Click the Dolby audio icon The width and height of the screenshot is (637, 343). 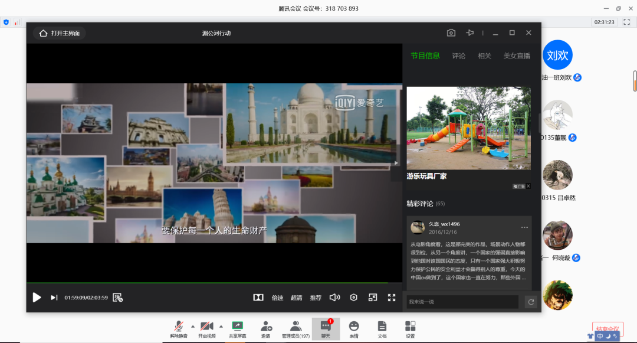tap(258, 298)
